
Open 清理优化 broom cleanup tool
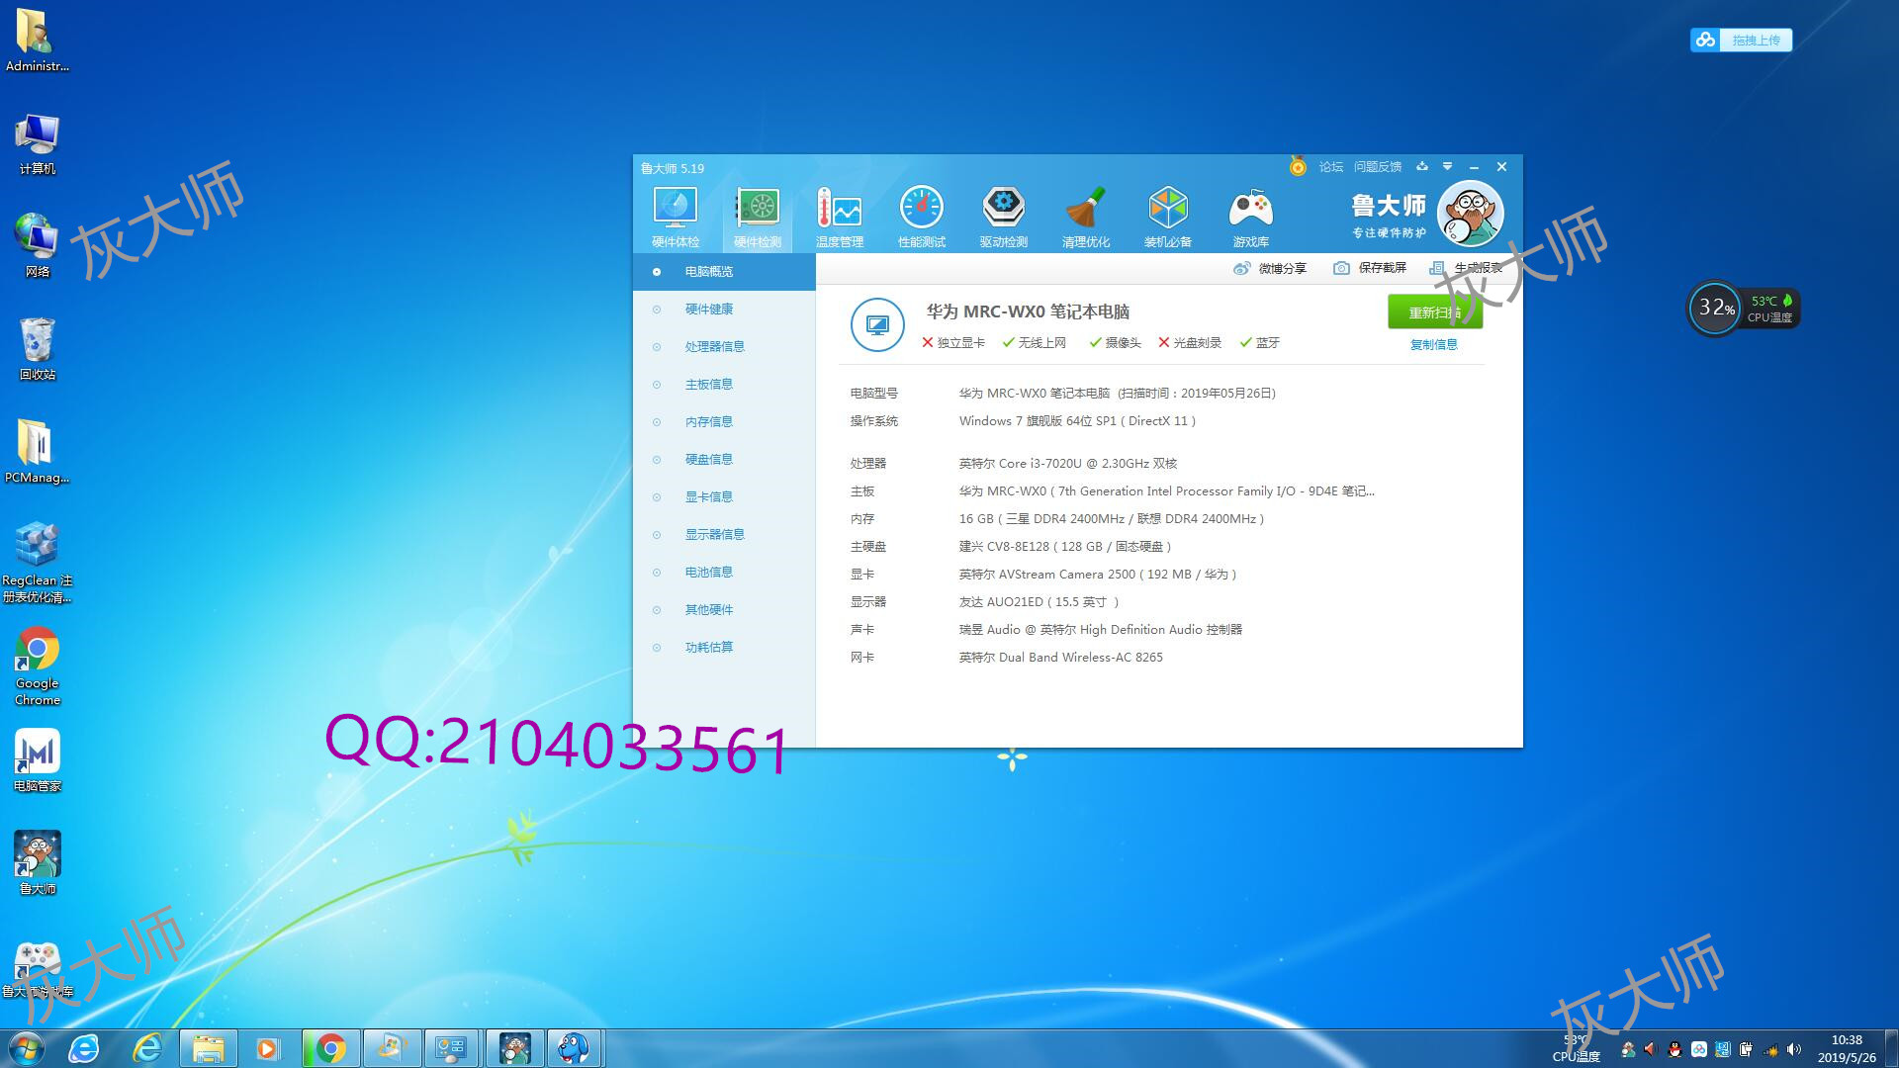tap(1086, 218)
